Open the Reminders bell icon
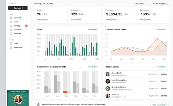173x106 pixels. 11,48
